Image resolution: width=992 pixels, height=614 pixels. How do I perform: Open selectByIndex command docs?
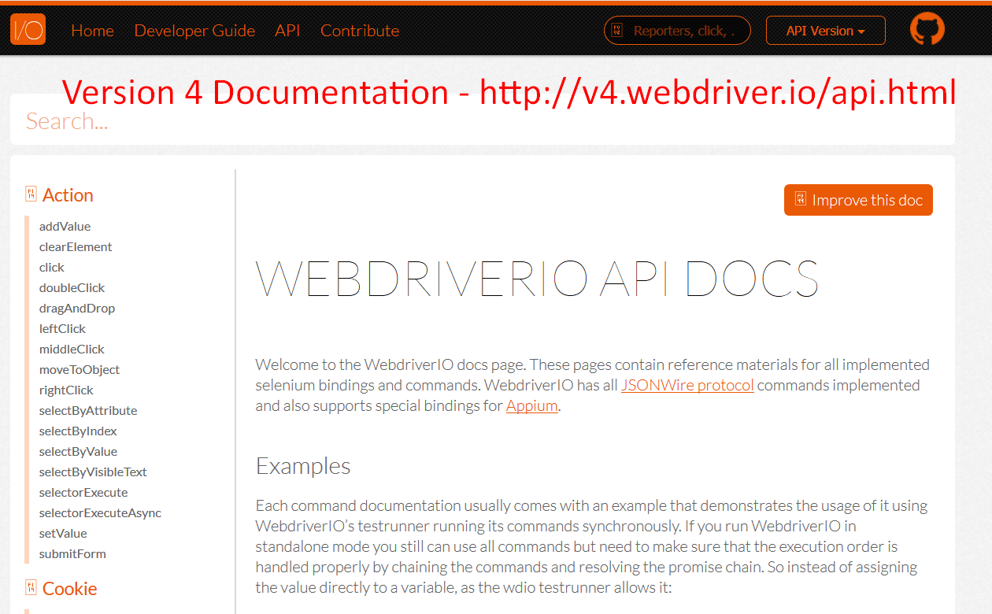78,431
